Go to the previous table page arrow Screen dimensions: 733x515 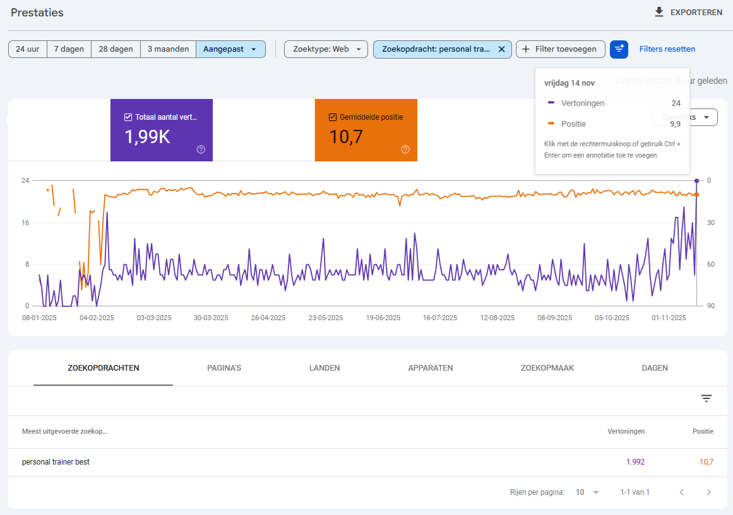click(682, 492)
